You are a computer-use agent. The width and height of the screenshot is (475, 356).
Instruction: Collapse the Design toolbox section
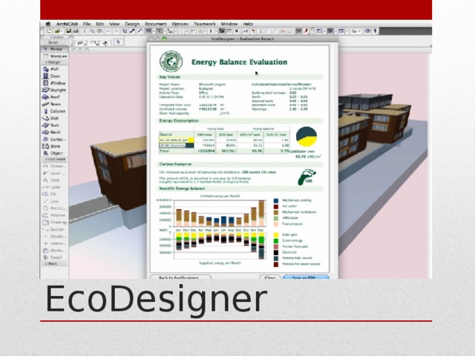(x=54, y=62)
